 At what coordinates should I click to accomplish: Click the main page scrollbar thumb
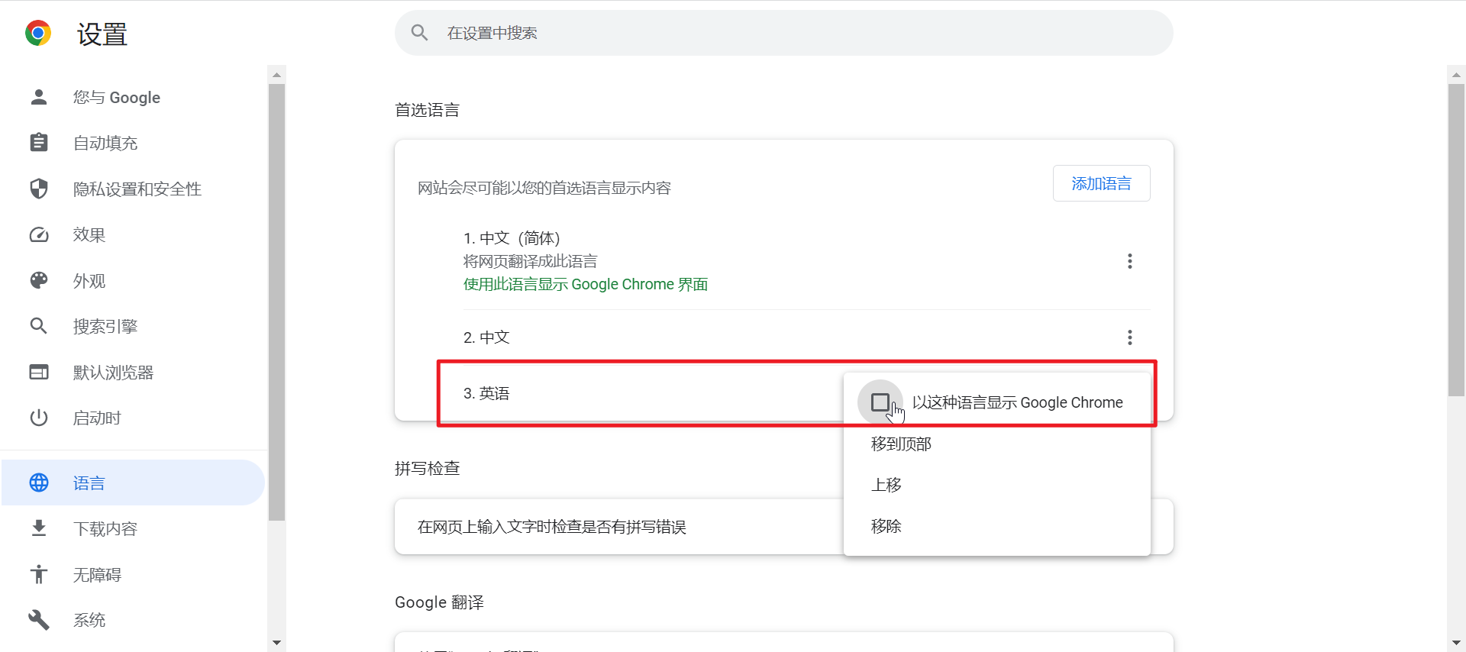pyautogui.click(x=1456, y=240)
